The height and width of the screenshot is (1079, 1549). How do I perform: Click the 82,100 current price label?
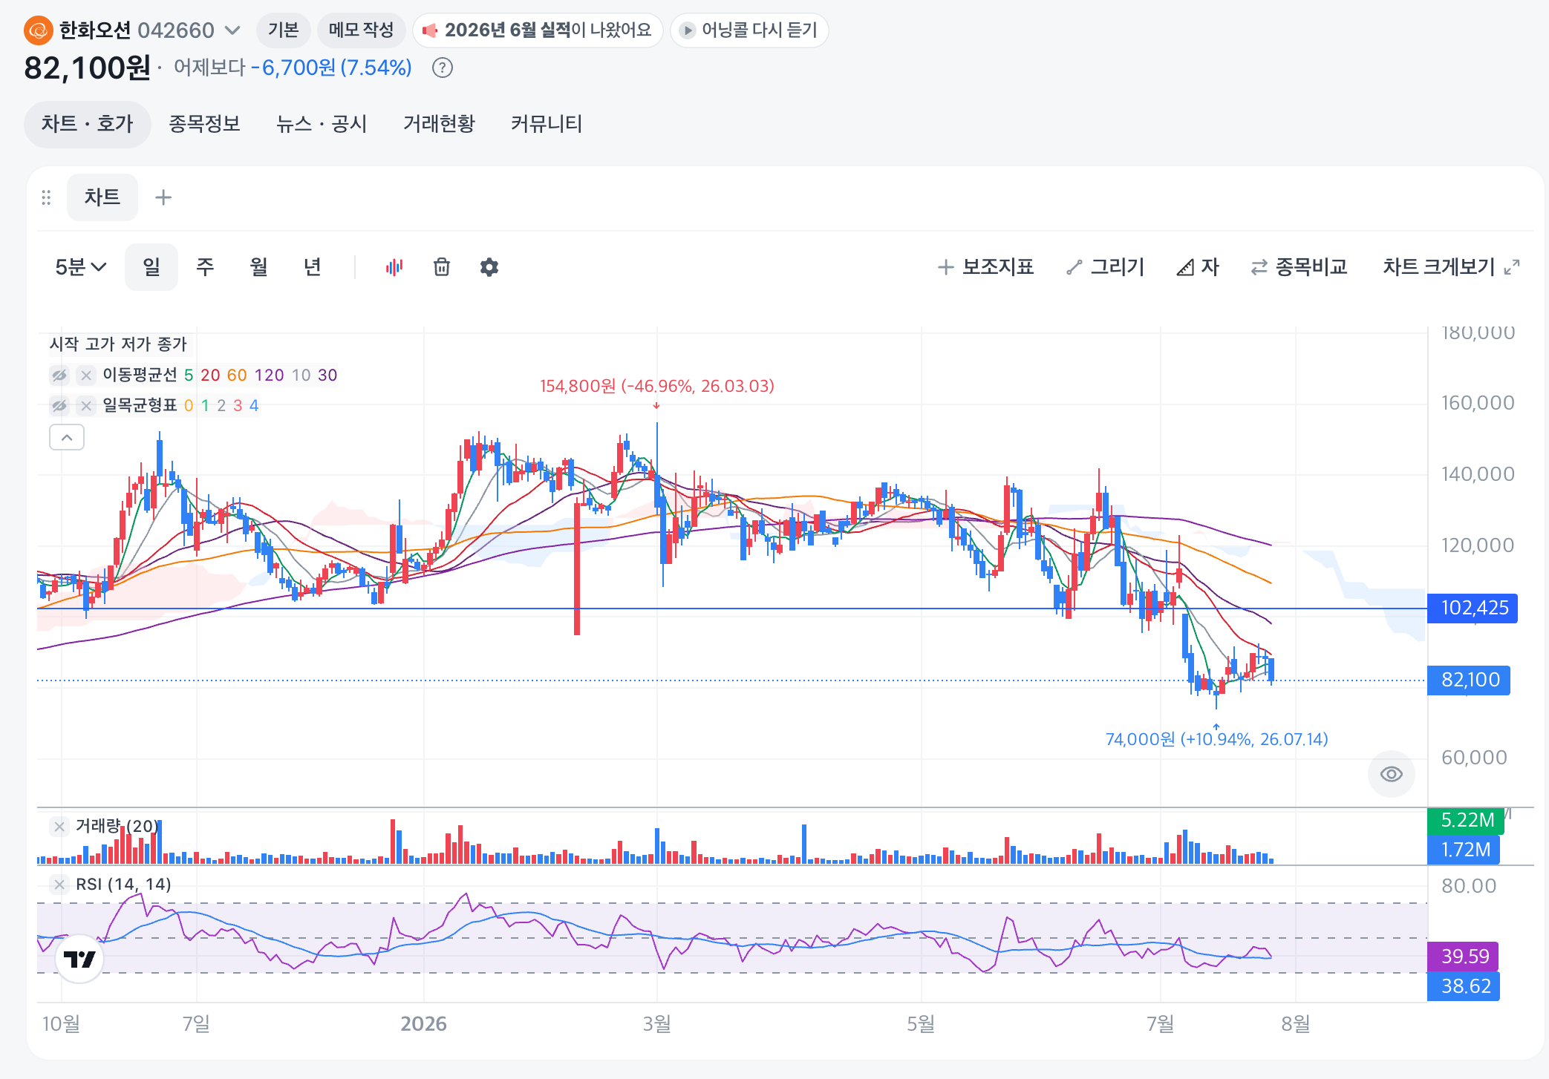tap(1469, 680)
